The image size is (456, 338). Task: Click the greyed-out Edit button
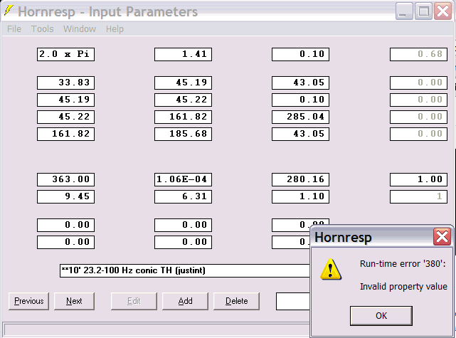(x=134, y=301)
